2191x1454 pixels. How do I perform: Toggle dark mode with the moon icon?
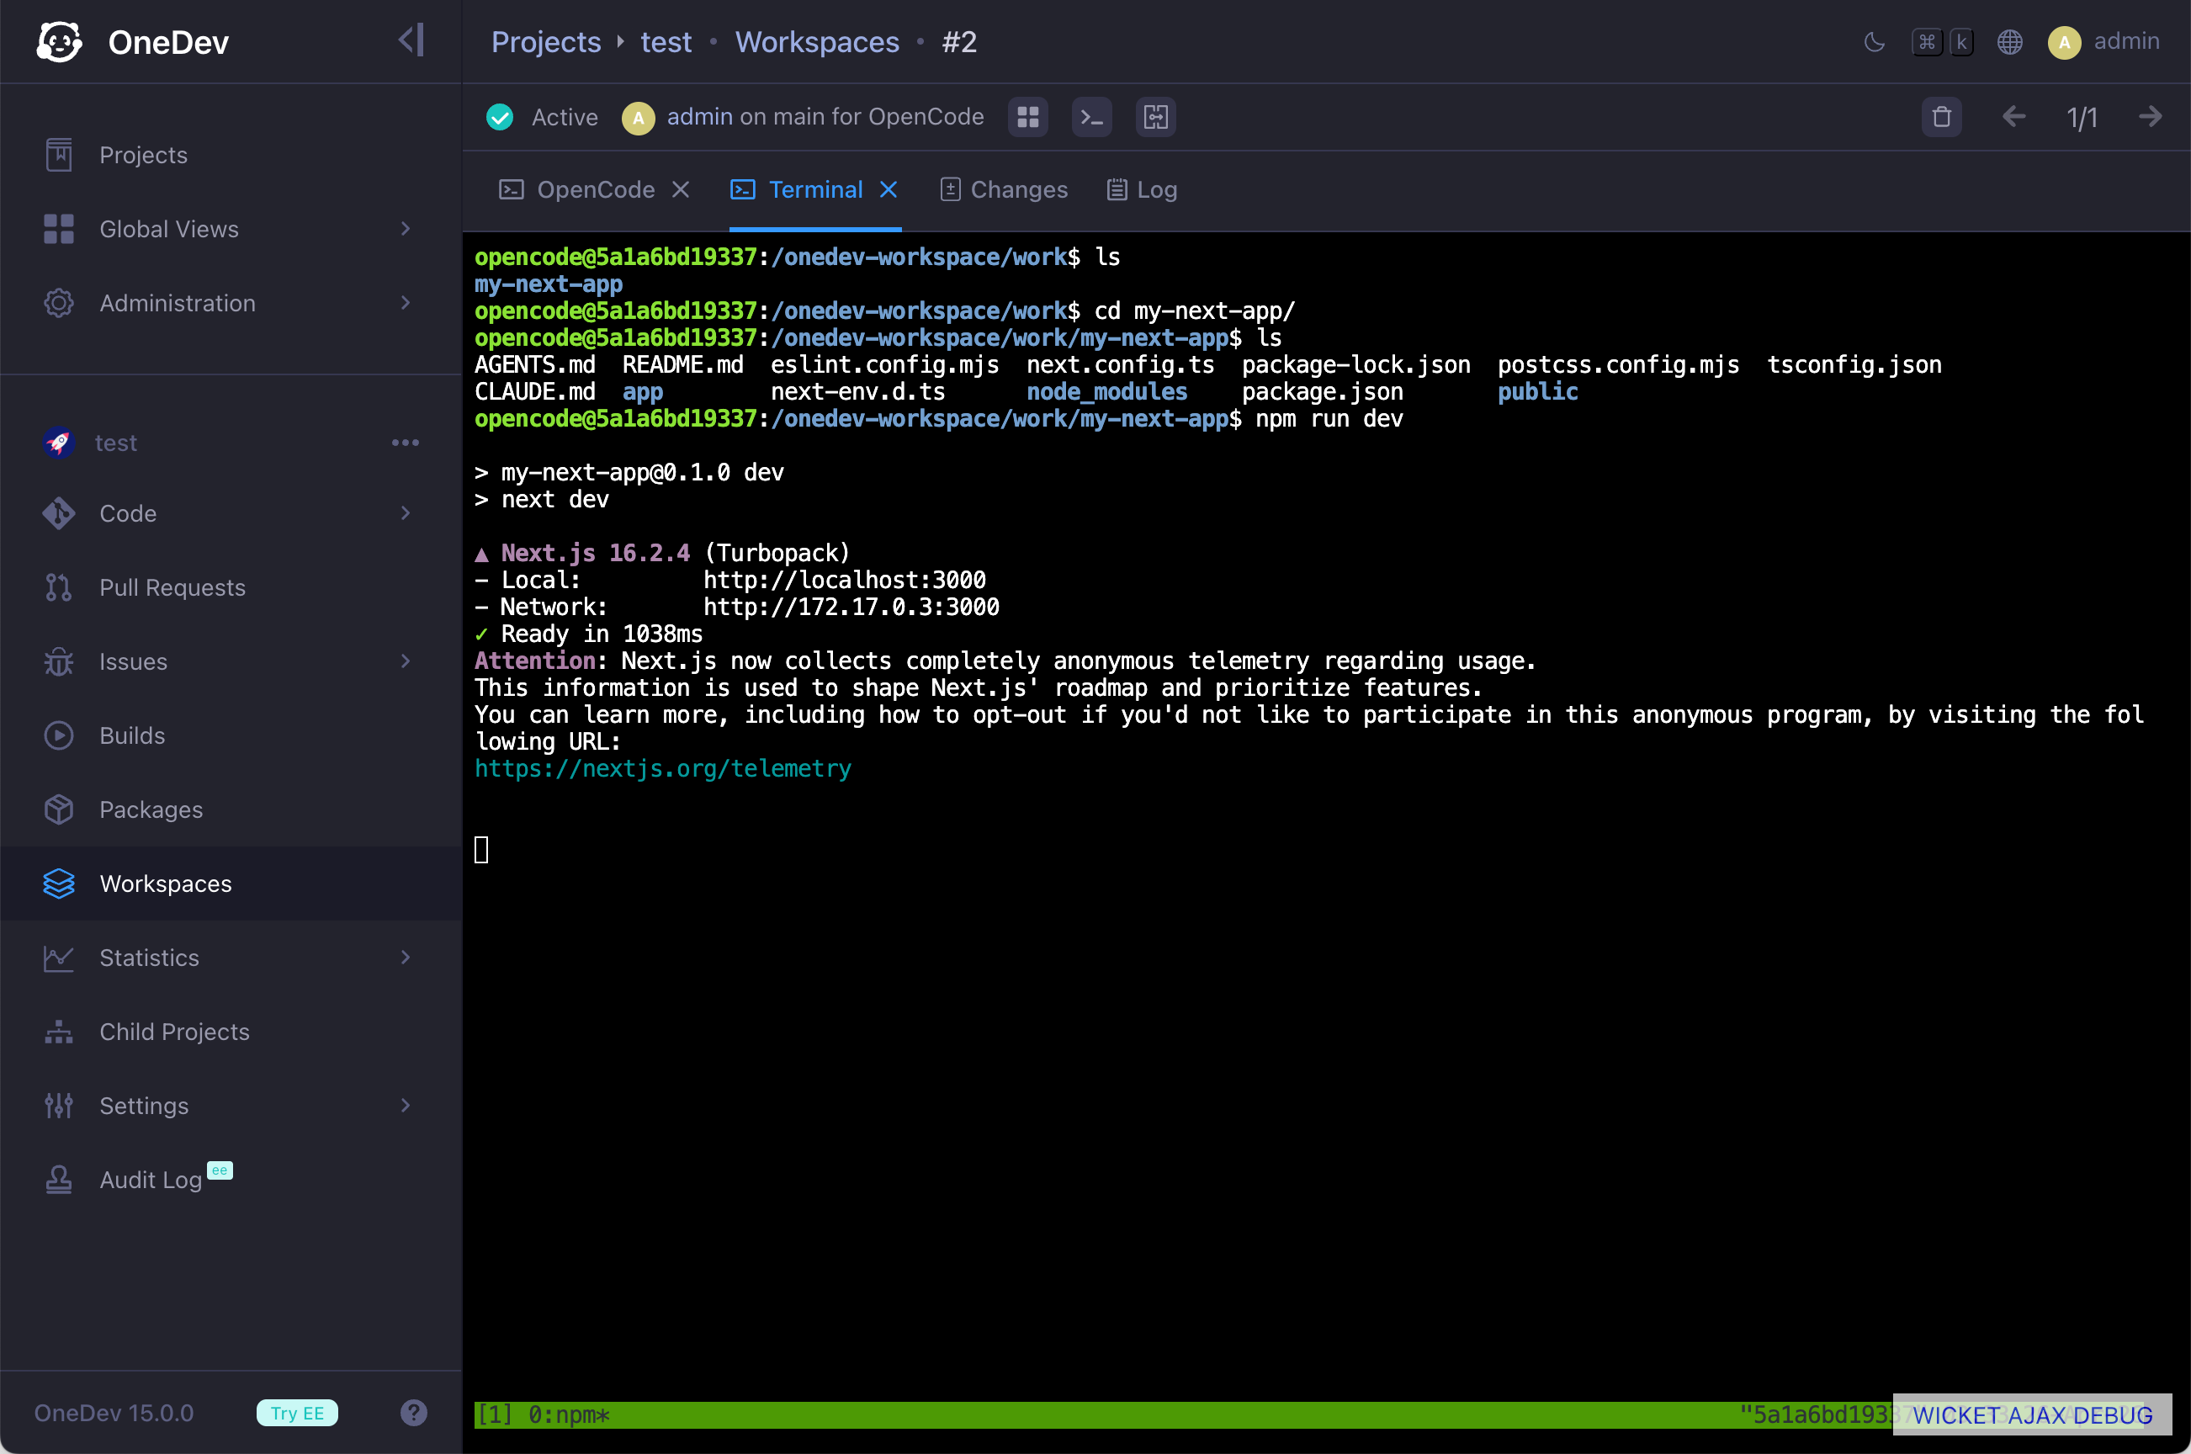pos(1874,42)
